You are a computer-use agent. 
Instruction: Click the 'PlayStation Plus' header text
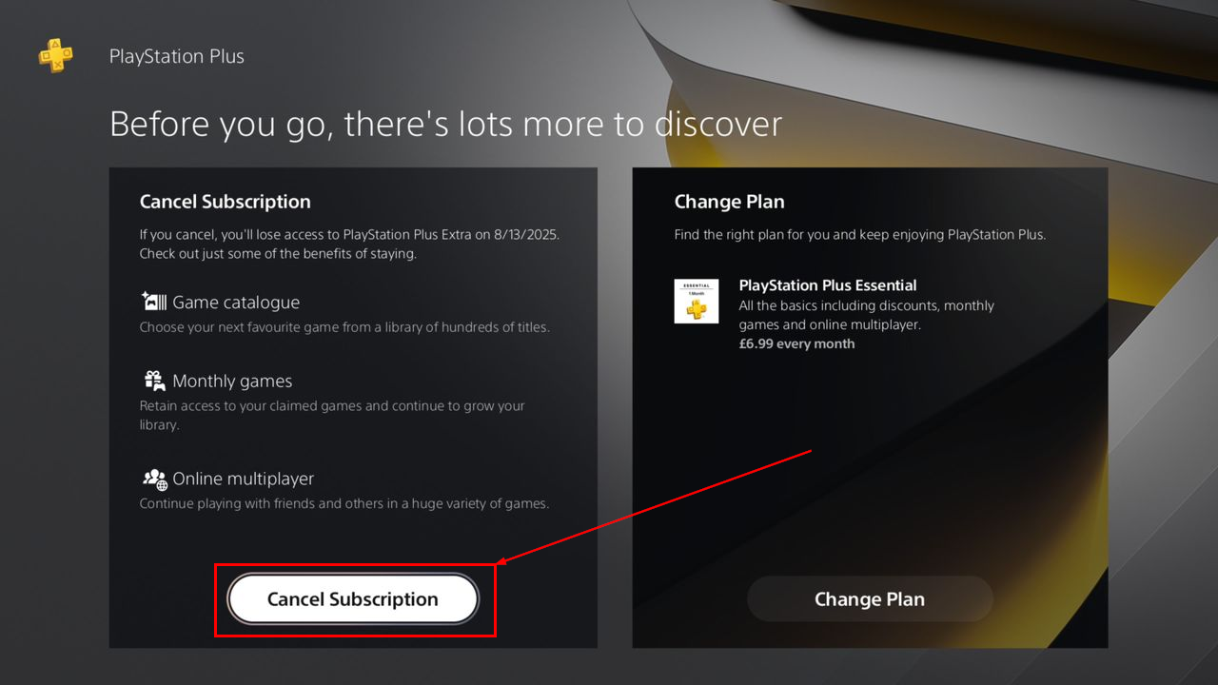pyautogui.click(x=176, y=56)
